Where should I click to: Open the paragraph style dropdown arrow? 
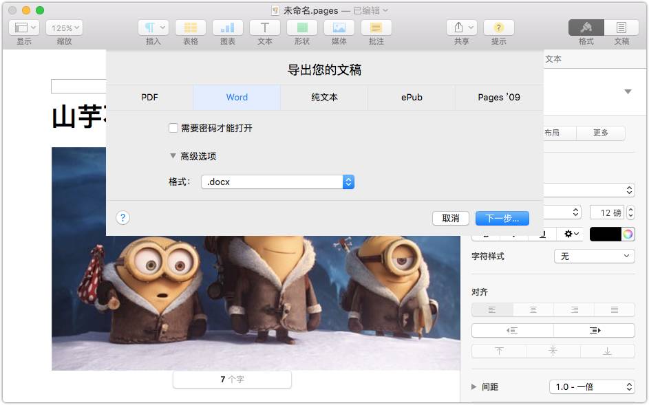pos(628,91)
